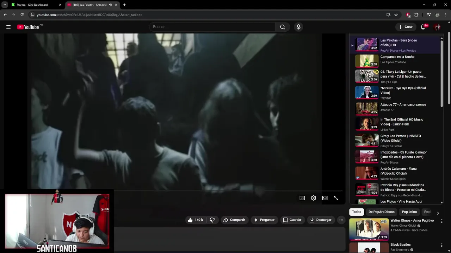Play Tito y La Liga playlist item

[395, 77]
